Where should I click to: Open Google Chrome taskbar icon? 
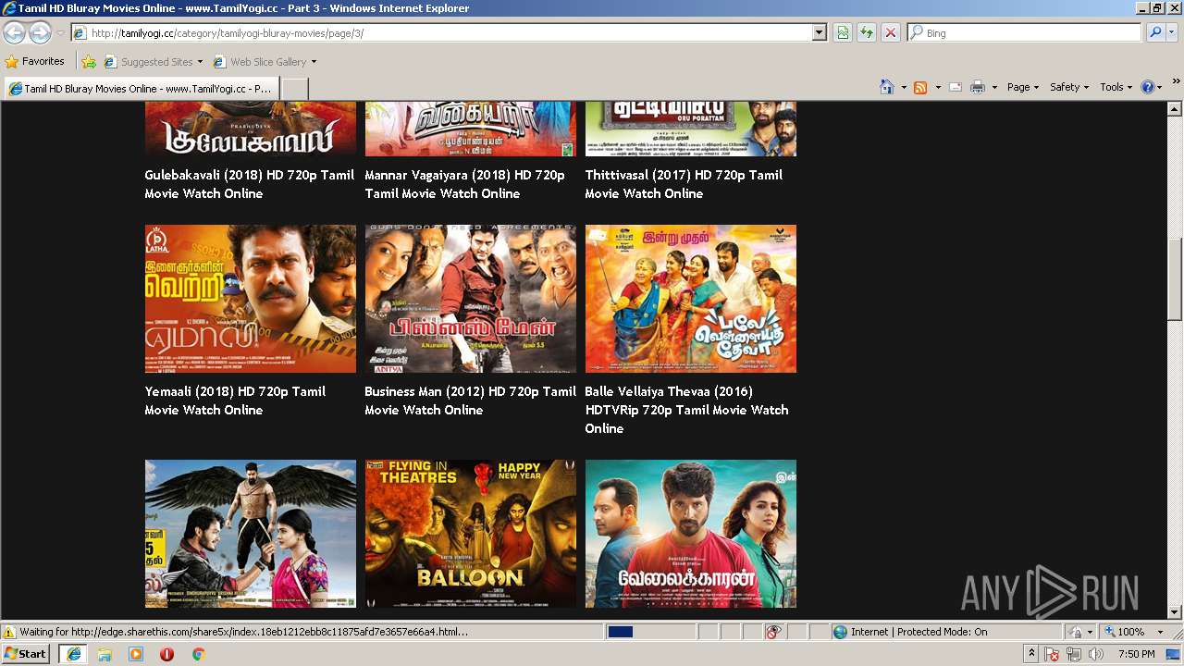click(198, 654)
